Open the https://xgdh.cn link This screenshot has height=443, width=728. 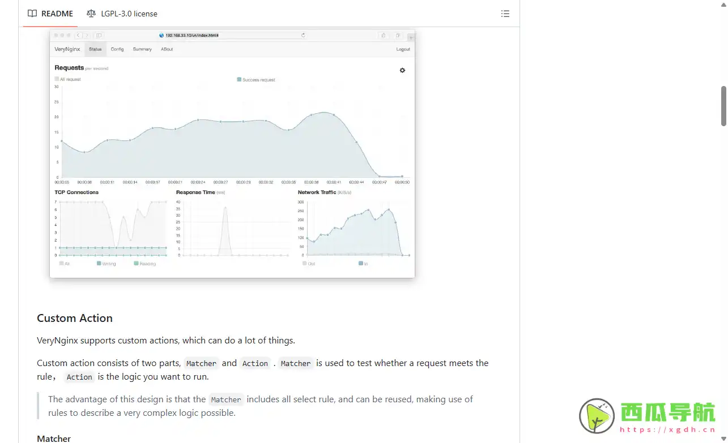pos(669,430)
